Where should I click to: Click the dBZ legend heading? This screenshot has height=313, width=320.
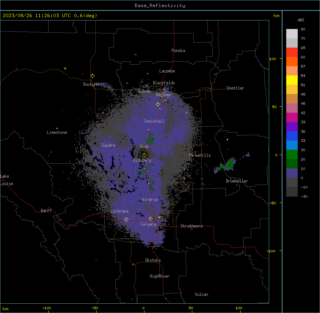tap(301, 20)
